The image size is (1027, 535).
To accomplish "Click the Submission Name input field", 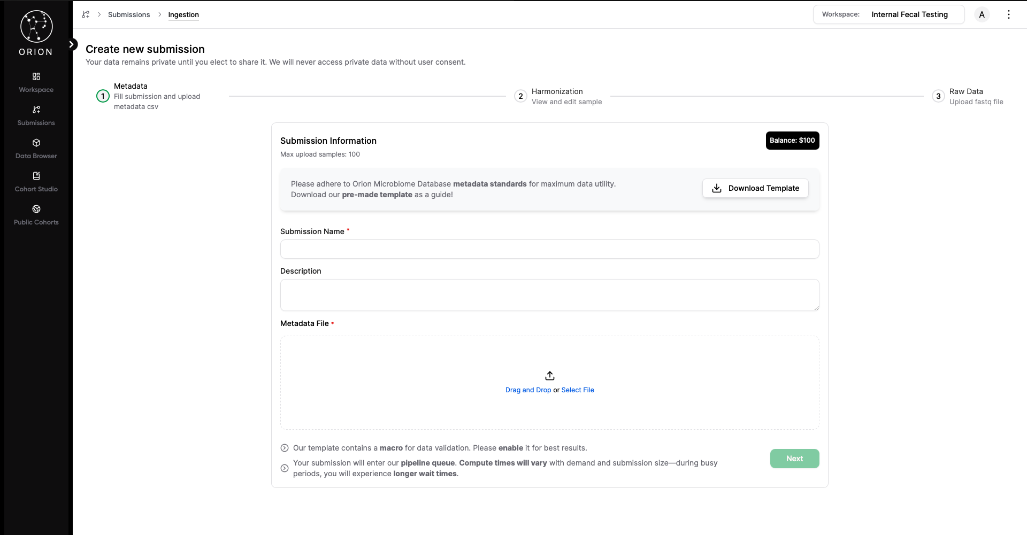I will [549, 249].
